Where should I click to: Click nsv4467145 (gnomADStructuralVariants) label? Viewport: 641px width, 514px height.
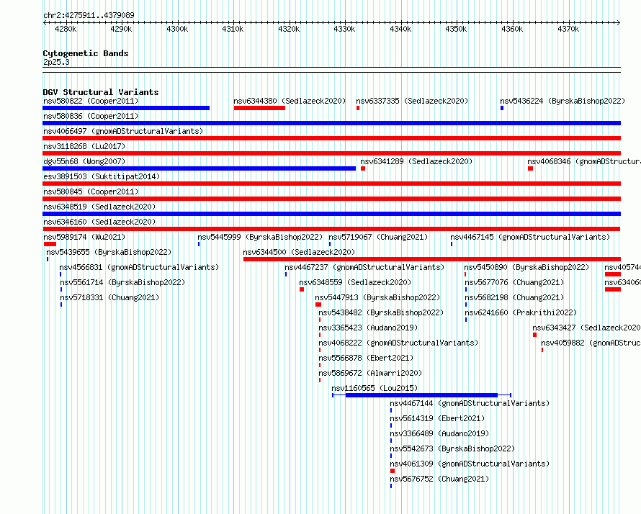click(530, 237)
